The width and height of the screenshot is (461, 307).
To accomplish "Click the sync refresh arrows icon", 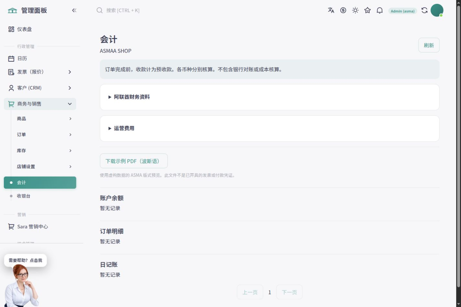I will (x=424, y=10).
